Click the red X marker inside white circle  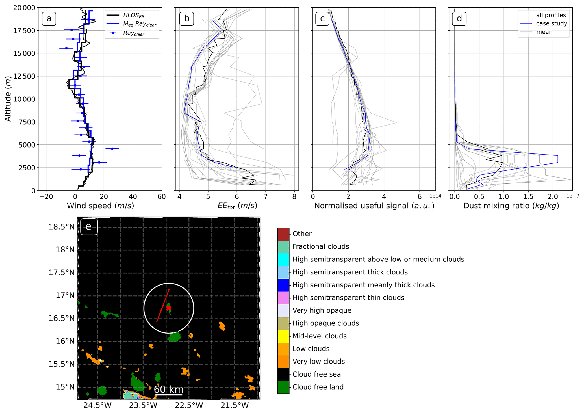click(169, 308)
